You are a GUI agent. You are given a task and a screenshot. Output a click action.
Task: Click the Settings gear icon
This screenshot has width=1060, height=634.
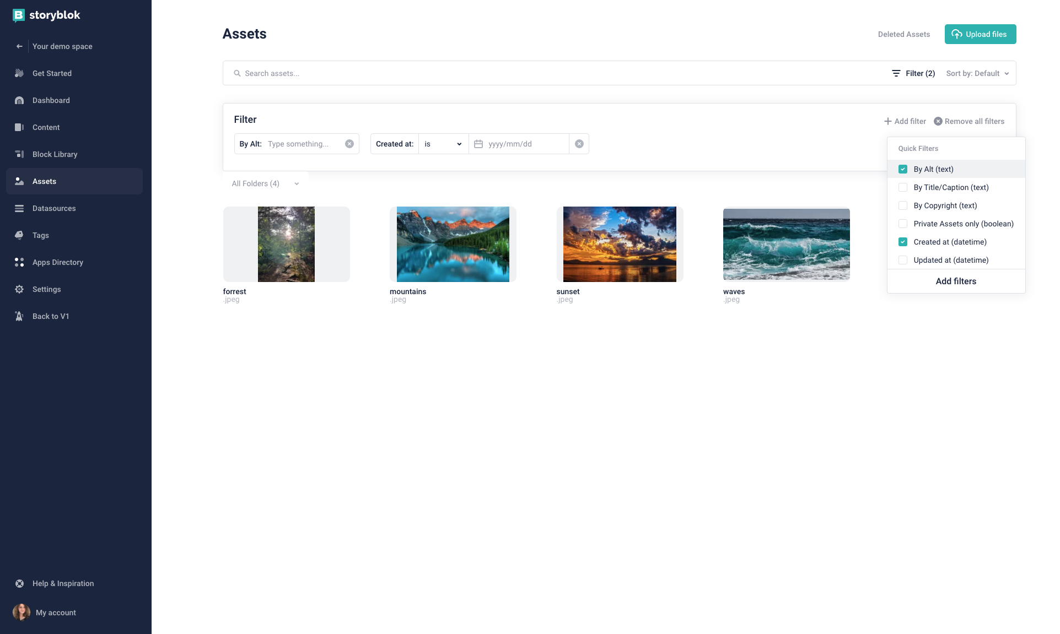pos(19,289)
